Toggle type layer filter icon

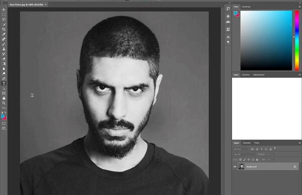[262, 149]
